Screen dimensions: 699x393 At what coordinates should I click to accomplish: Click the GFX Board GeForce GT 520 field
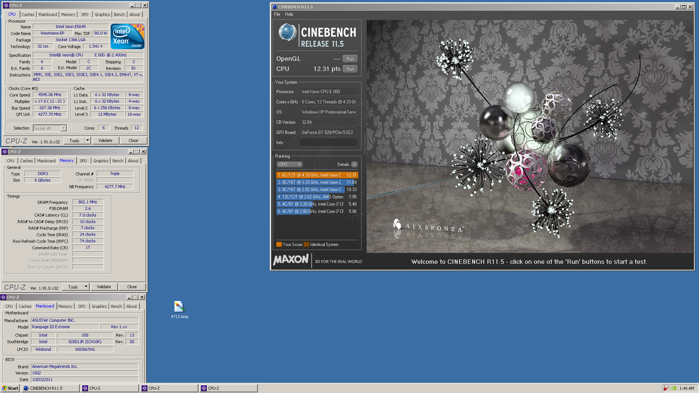point(328,132)
